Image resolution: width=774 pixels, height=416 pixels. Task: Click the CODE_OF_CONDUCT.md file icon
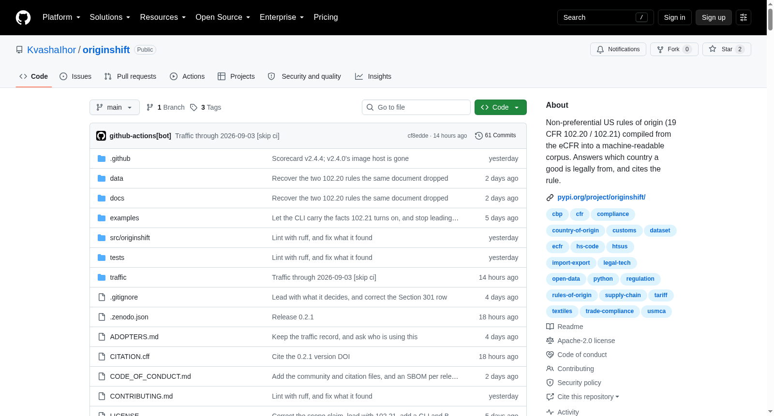click(x=102, y=376)
